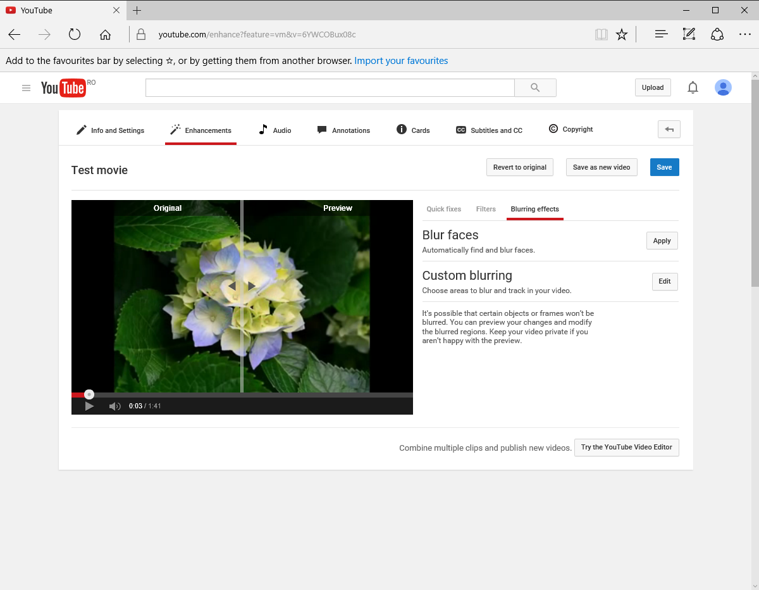Click the back arrow button beside Copyright

point(669,129)
